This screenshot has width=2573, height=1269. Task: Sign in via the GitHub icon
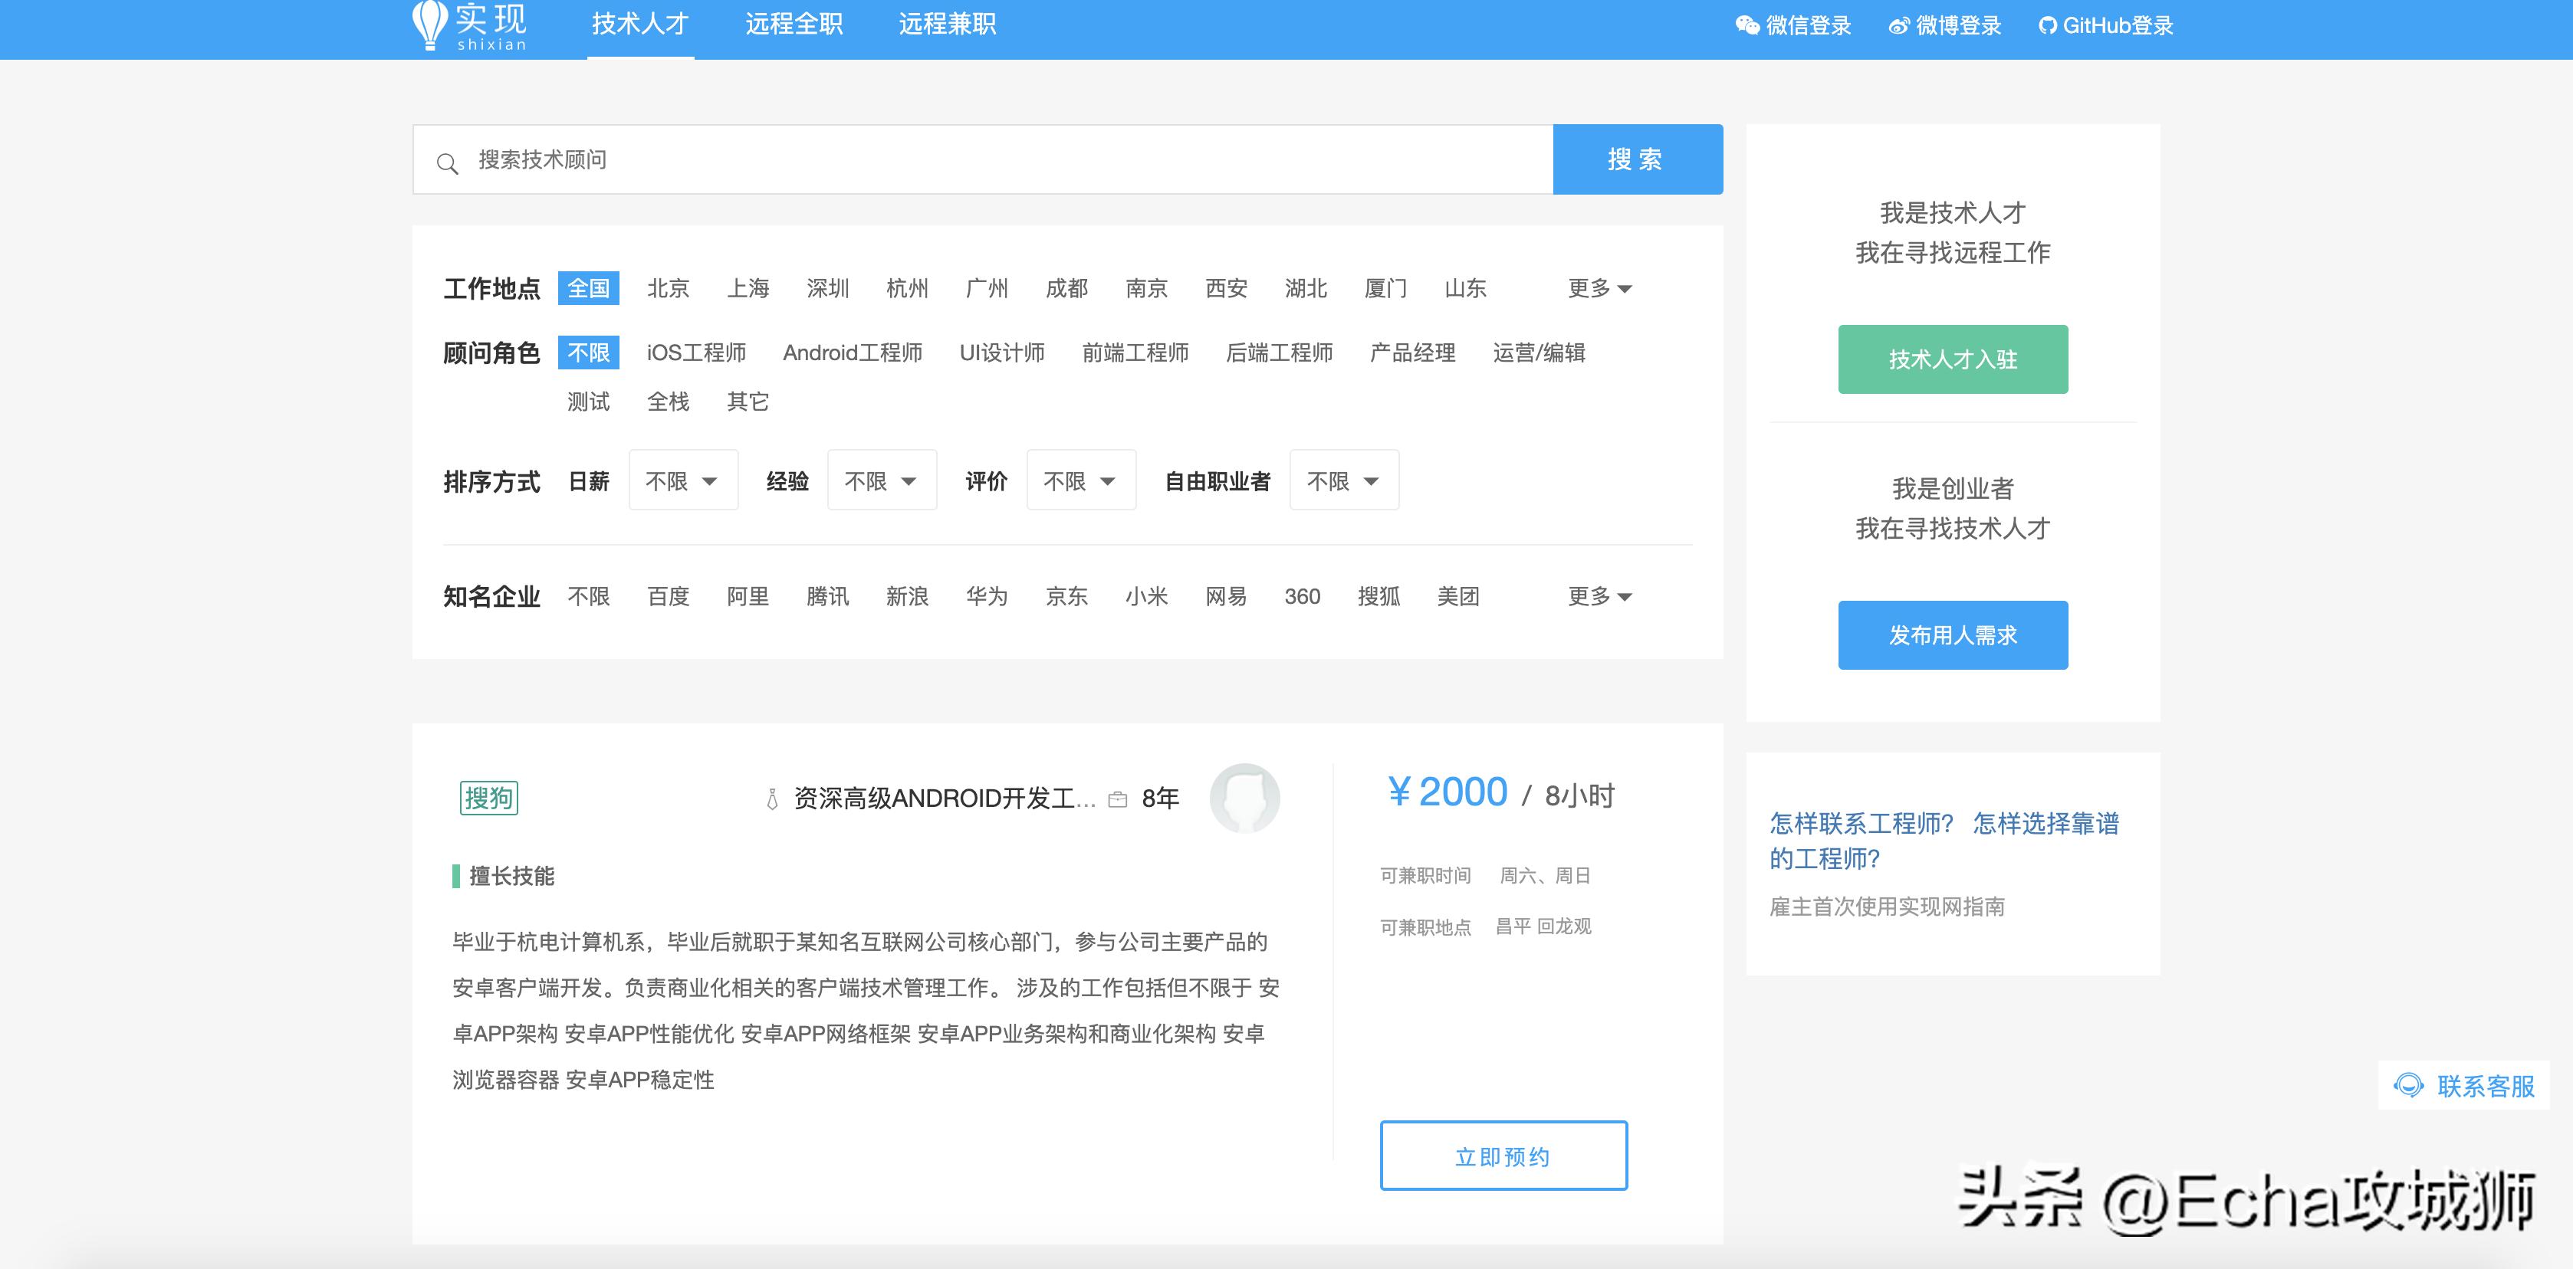(x=2046, y=25)
